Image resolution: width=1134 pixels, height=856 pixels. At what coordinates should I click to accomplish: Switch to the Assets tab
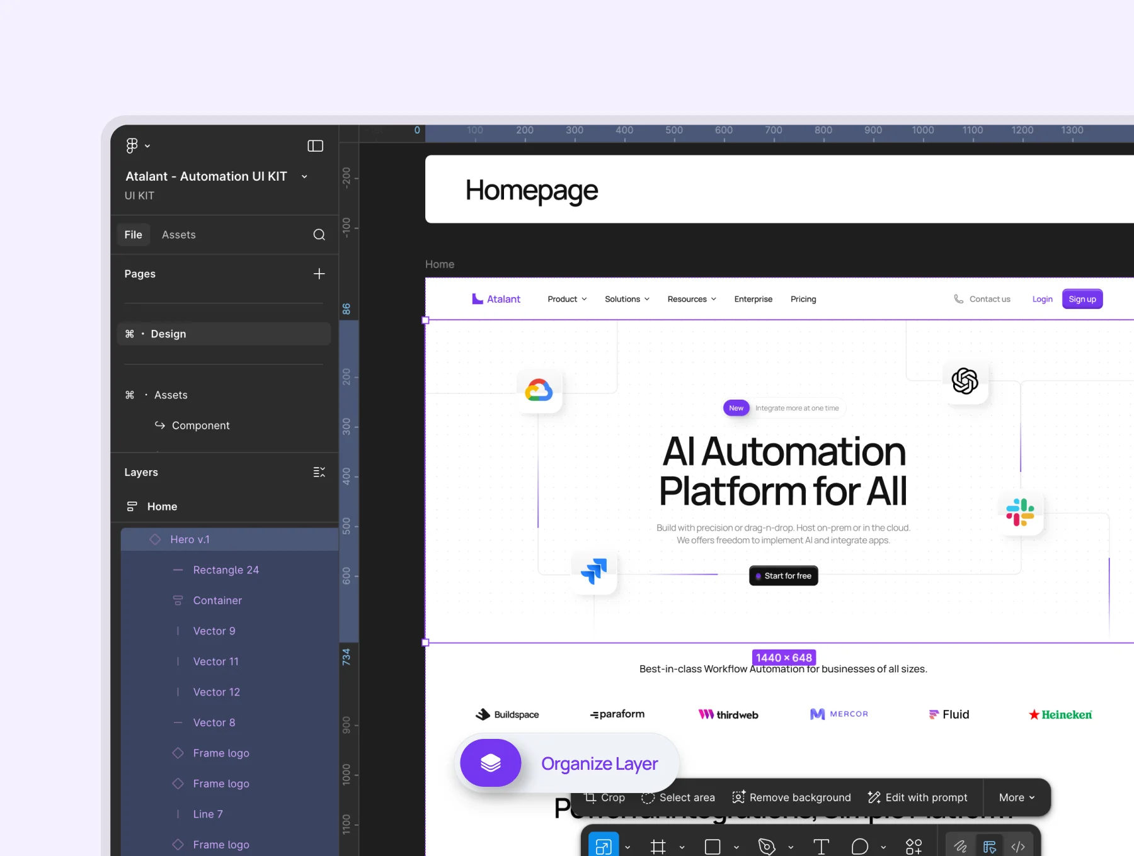tap(179, 235)
